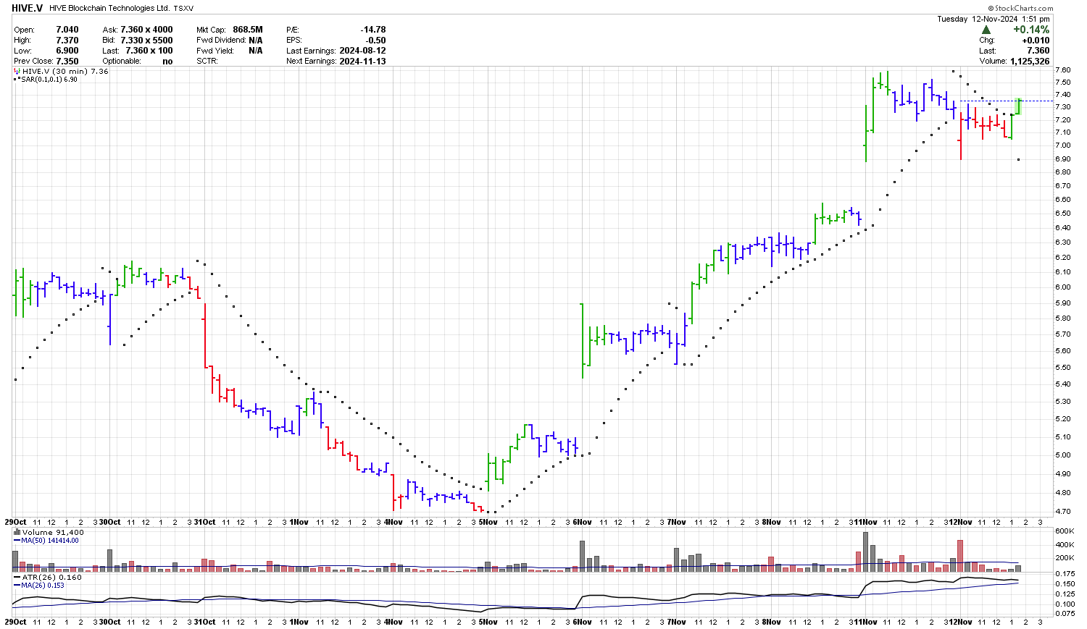
Task: Click the date stamp Tuesday 12-Nov-2024 1:51 pm
Action: click(994, 19)
